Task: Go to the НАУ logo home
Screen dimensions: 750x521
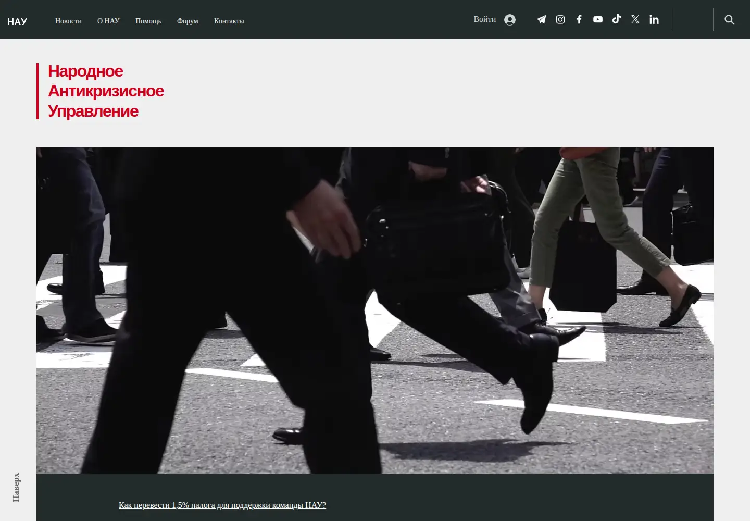Action: click(17, 21)
